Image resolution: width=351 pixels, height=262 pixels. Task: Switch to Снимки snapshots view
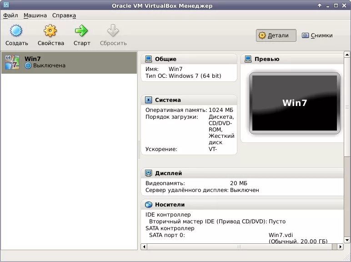click(317, 35)
